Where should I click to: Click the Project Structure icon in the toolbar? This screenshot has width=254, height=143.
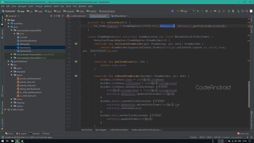point(242,11)
